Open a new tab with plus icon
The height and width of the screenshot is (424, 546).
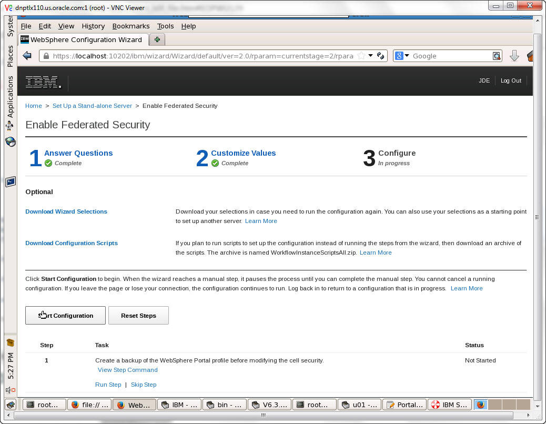pyautogui.click(x=157, y=39)
